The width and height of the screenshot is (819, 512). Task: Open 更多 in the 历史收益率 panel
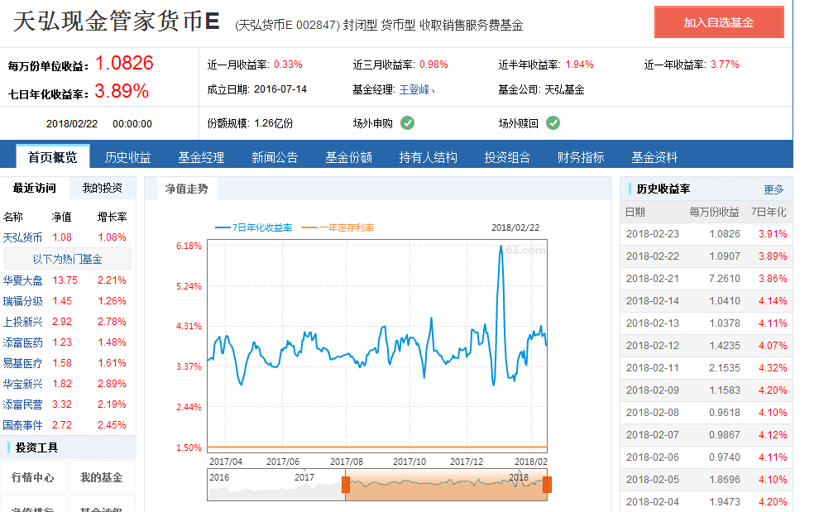pyautogui.click(x=774, y=189)
